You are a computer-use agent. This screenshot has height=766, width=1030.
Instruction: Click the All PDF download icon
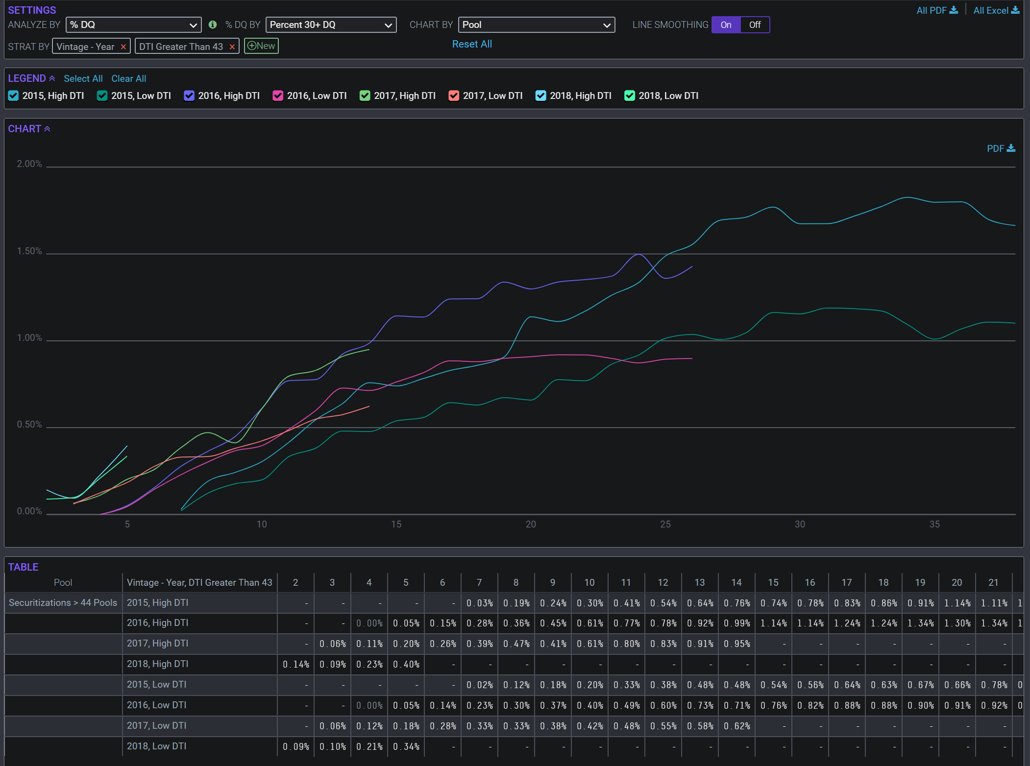(954, 10)
